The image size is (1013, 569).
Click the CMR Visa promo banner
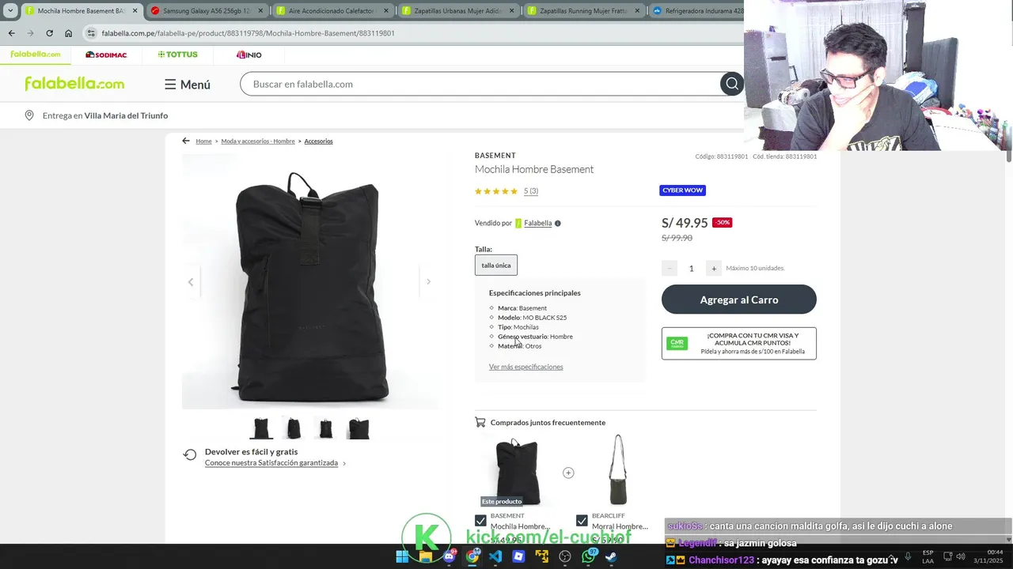pos(739,344)
